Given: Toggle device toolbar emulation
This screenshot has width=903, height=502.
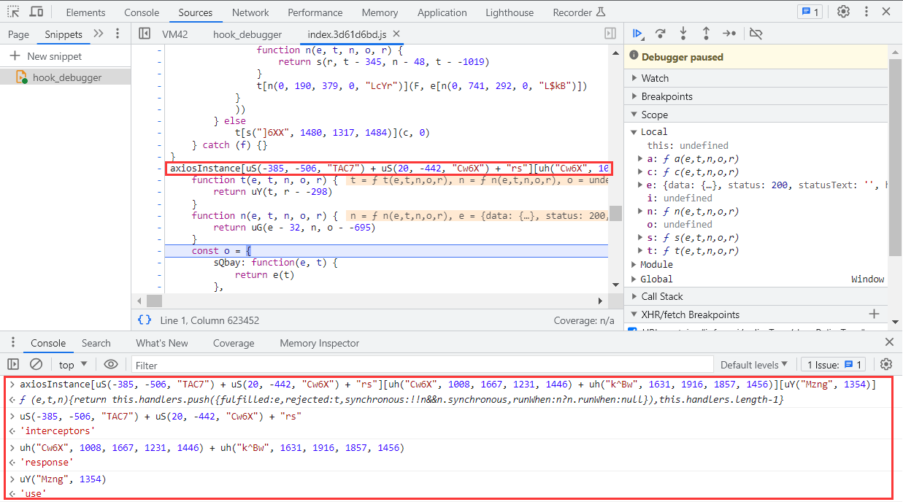Looking at the screenshot, I should point(36,12).
